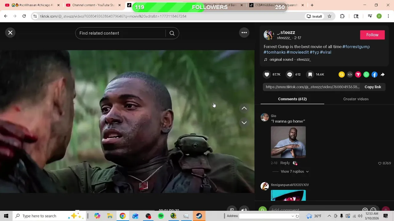Screen dimensions: 394x221
Task: Bookmark this page with star icon
Action: [329, 16]
